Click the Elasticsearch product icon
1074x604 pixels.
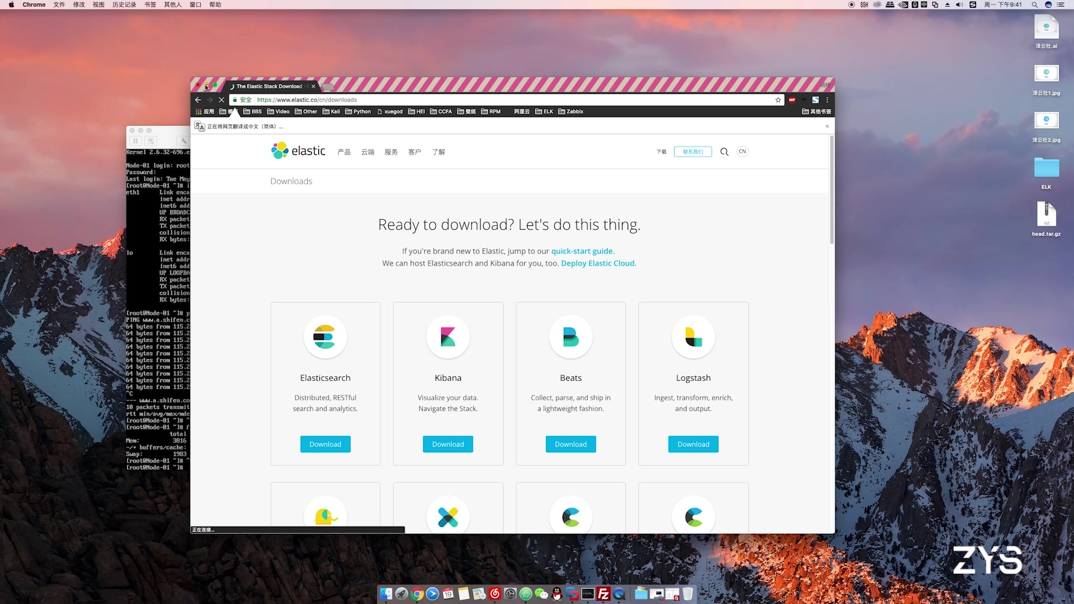click(326, 337)
